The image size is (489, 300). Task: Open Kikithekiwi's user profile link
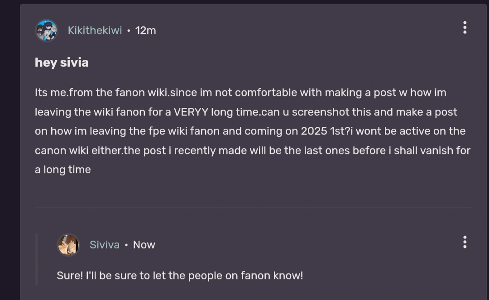[95, 30]
